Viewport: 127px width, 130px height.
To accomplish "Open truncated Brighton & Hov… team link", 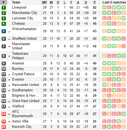I will (x=25, y=96).
